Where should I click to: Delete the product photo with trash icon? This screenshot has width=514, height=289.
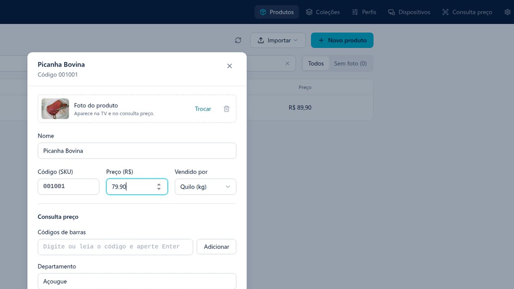click(226, 109)
